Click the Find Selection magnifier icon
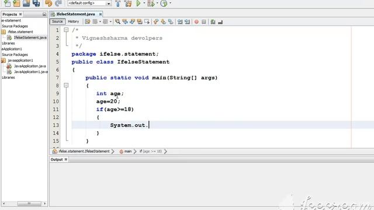This screenshot has height=210, width=374. [117, 22]
